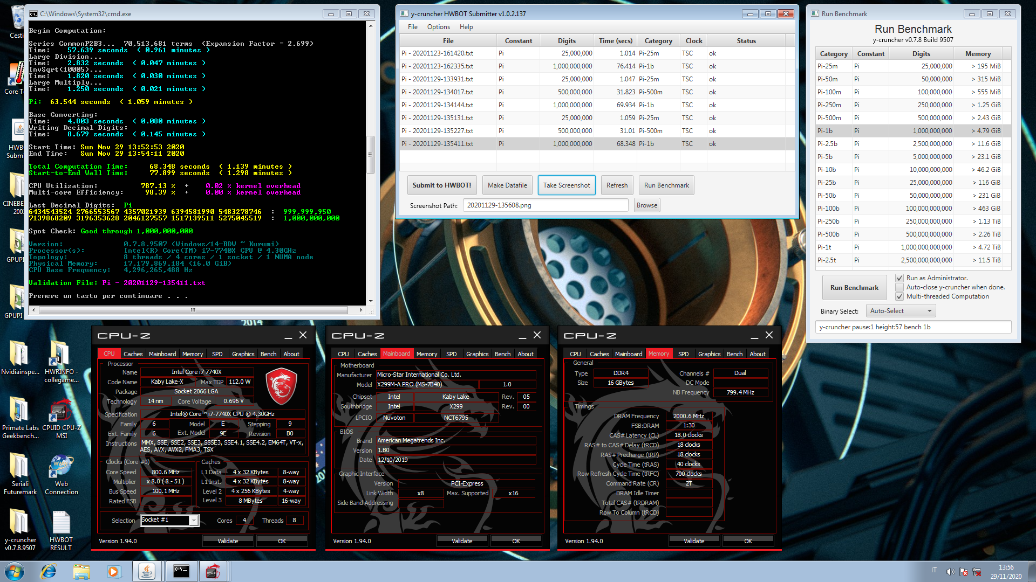Click the Refresh button
This screenshot has height=582, width=1036.
coord(617,185)
